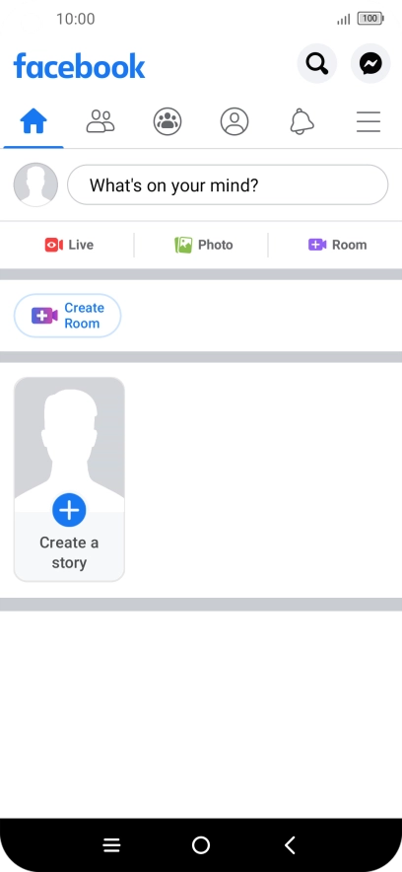The width and height of the screenshot is (402, 872).
Task: Tap the Create Room pill button
Action: click(67, 316)
